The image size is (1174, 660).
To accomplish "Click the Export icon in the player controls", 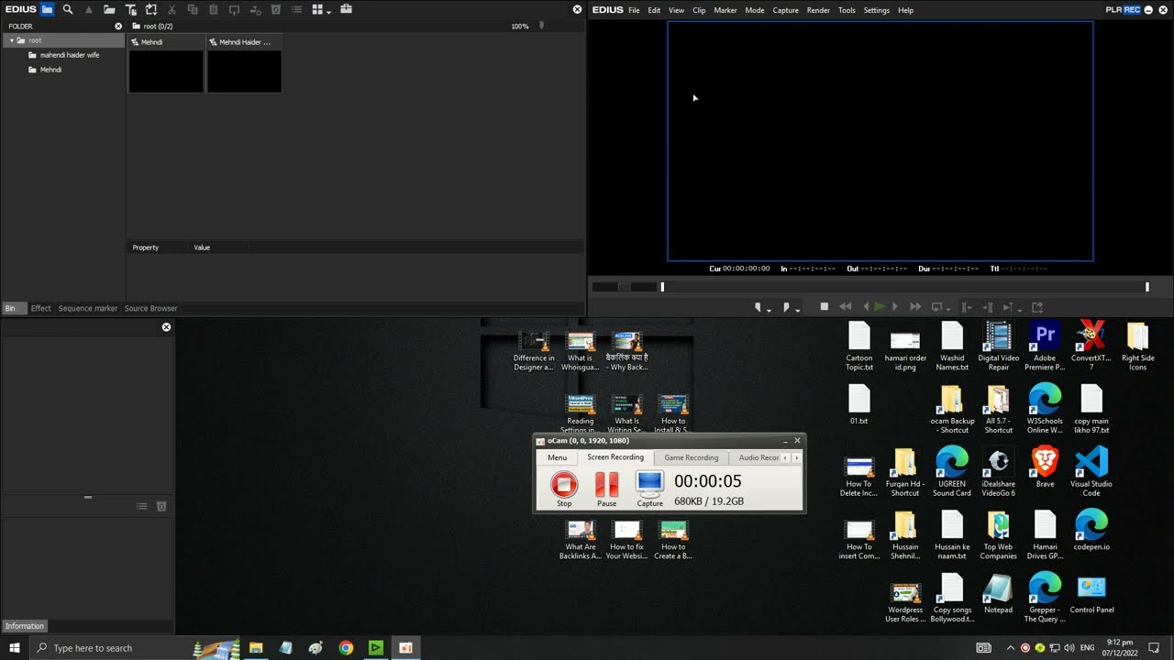I will pos(1037,307).
